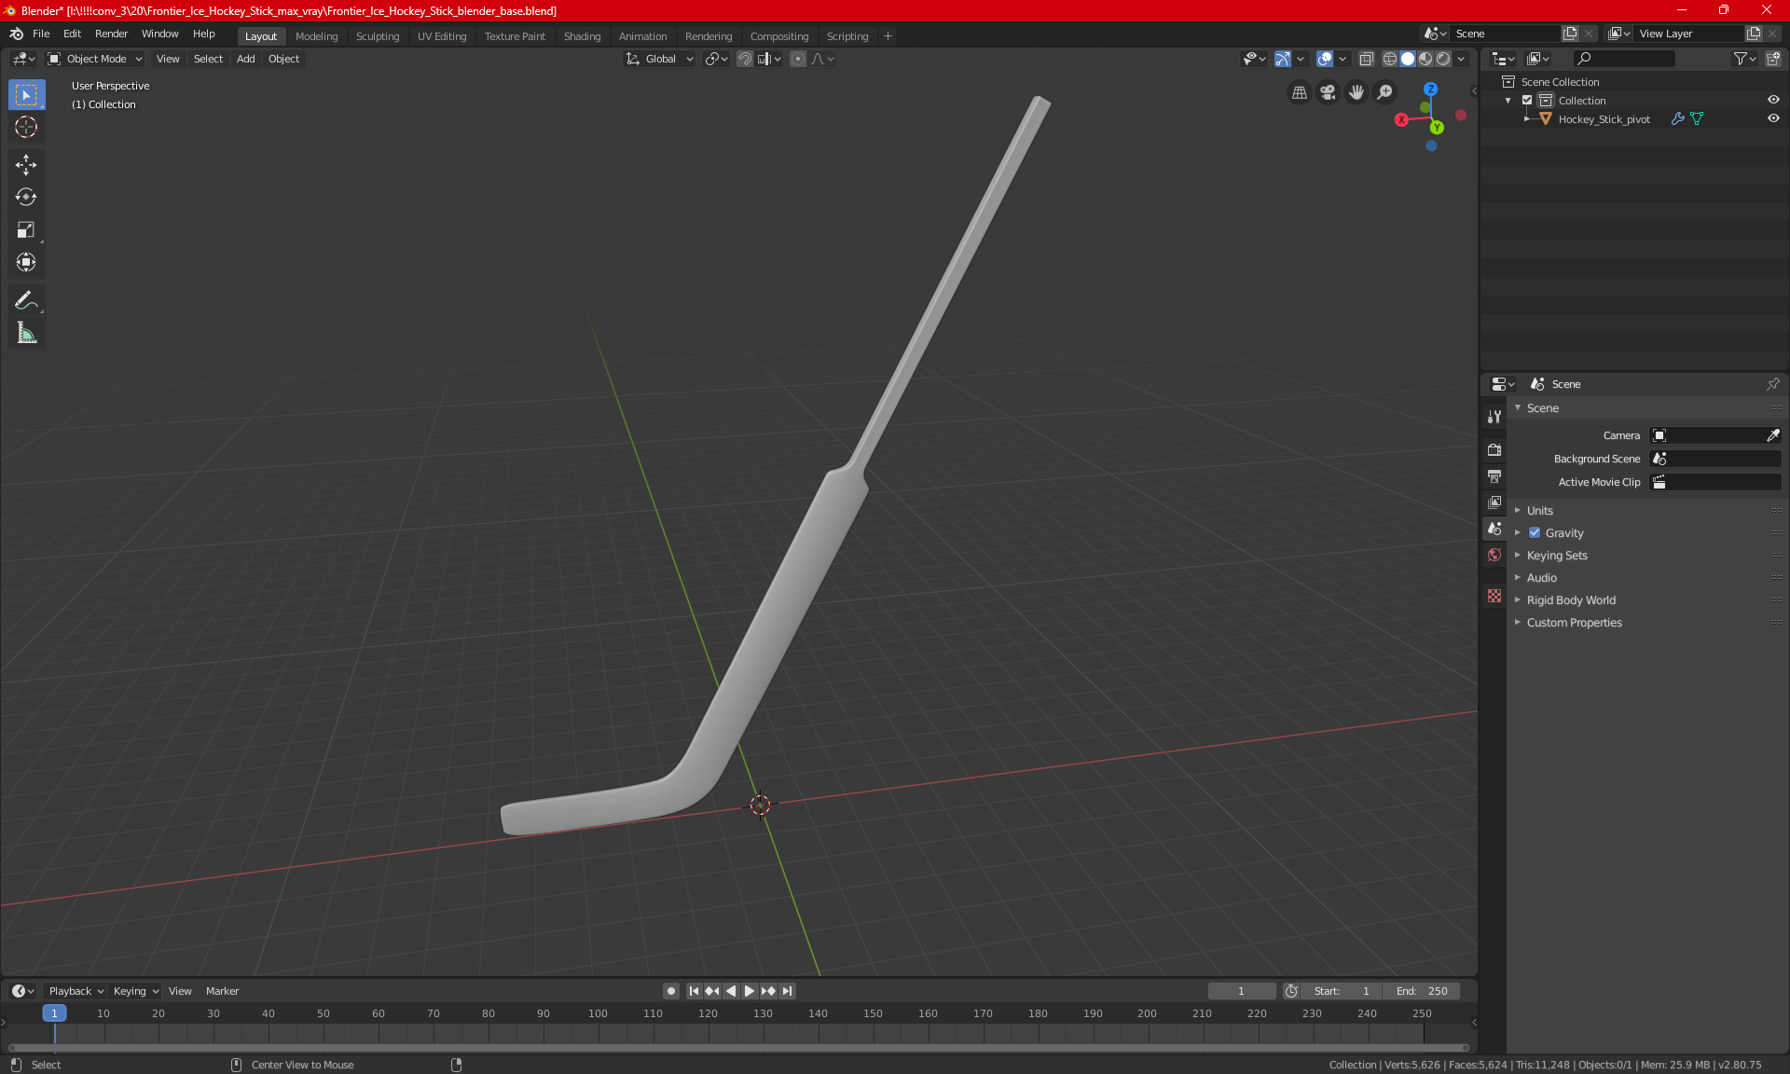1790x1074 pixels.
Task: Click the mesh data icon on Hockey_Stick_pivot
Action: click(x=1697, y=118)
